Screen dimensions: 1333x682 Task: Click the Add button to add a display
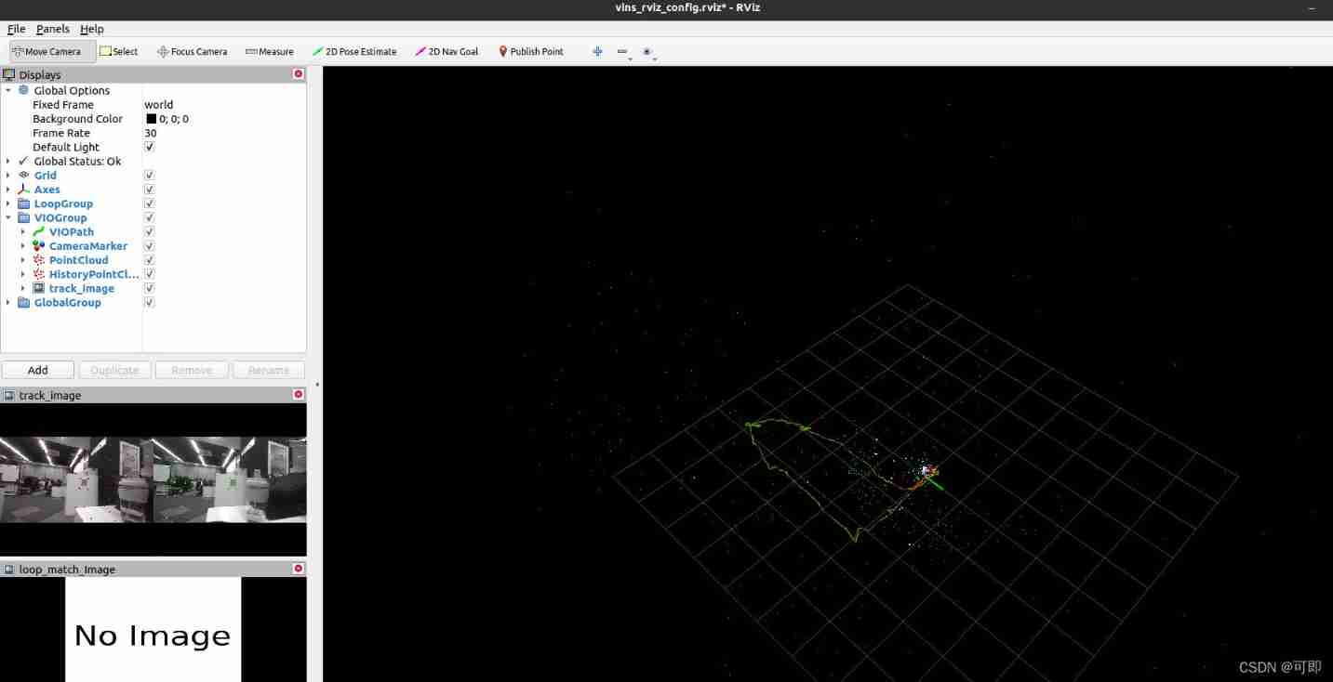[x=37, y=369]
